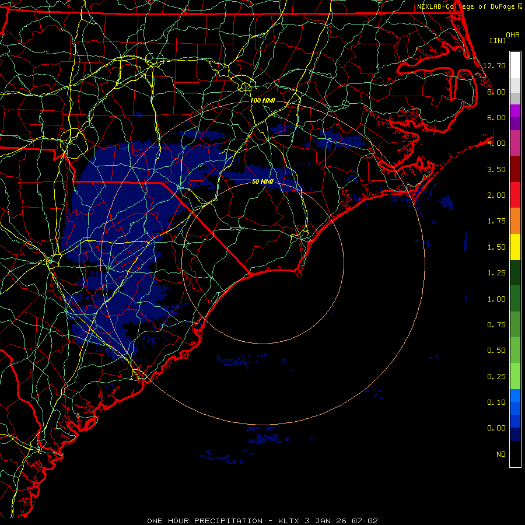Click the '[IN]' units label
Image resolution: width=525 pixels, height=525 pixels.
tap(498, 40)
